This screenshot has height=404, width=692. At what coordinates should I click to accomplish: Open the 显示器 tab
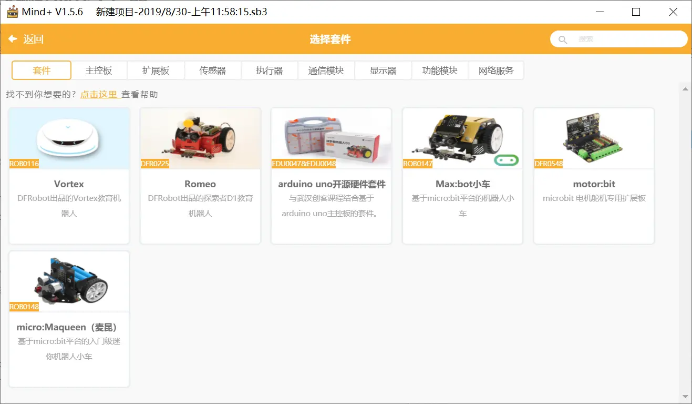383,70
